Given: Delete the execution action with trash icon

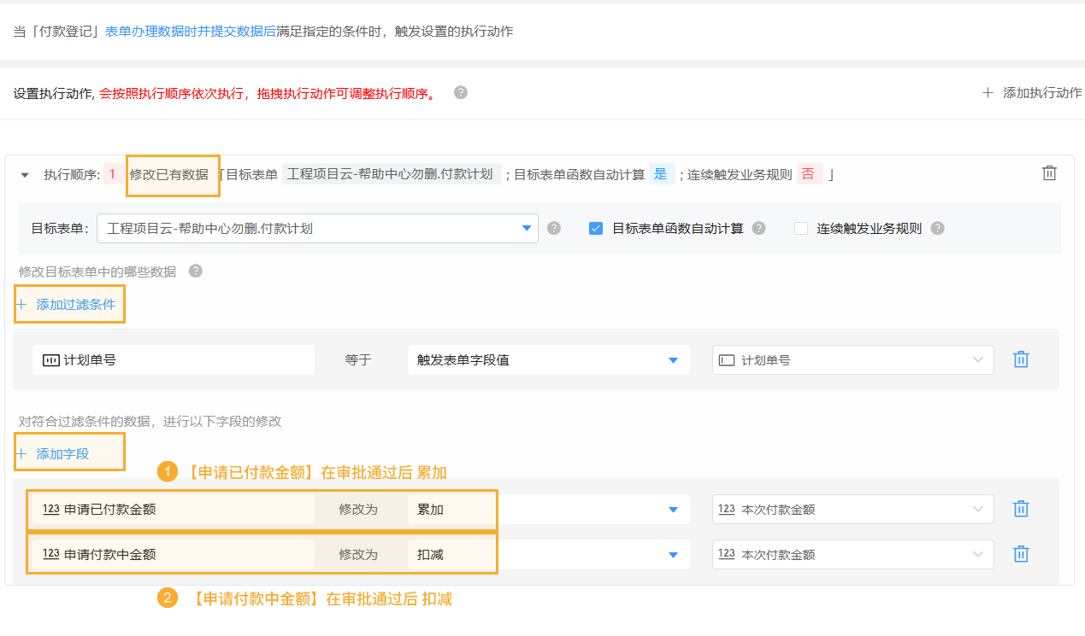Looking at the screenshot, I should coord(1049,173).
